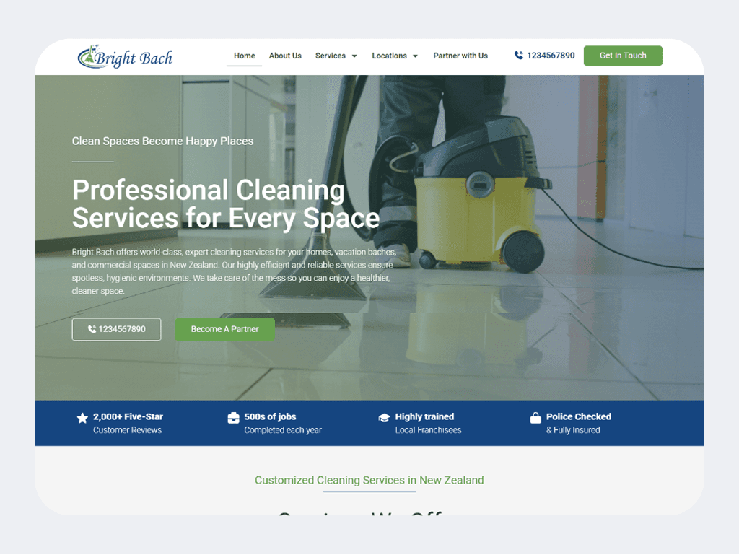Open the Services menu

pyautogui.click(x=331, y=56)
